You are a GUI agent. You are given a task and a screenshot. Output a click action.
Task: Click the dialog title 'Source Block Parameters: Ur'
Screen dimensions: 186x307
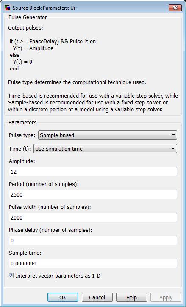pyautogui.click(x=44, y=8)
